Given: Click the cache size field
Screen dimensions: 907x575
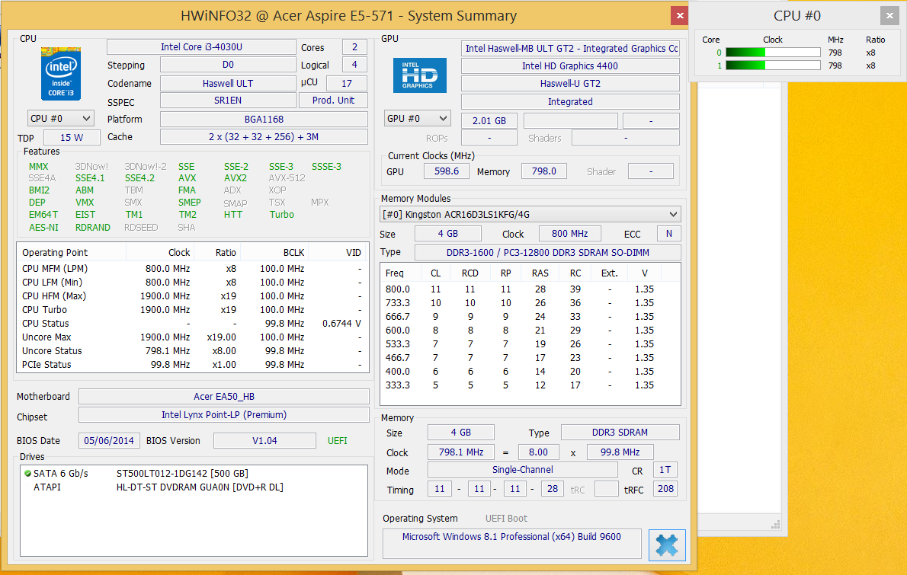Looking at the screenshot, I should pyautogui.click(x=264, y=137).
